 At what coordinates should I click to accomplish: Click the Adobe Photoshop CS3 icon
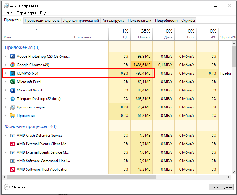pyautogui.click(x=13, y=56)
